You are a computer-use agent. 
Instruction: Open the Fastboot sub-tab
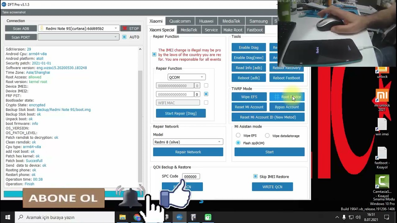[255, 30]
